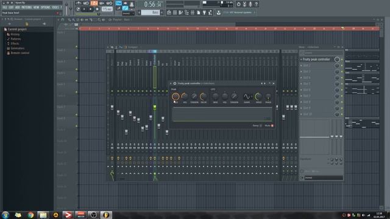The image size is (390, 219).
Task: Open the PATTERNS menu
Action: tap(27, 8)
